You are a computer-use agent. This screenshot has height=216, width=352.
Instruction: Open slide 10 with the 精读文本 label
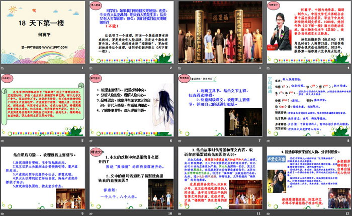(x=132, y=176)
